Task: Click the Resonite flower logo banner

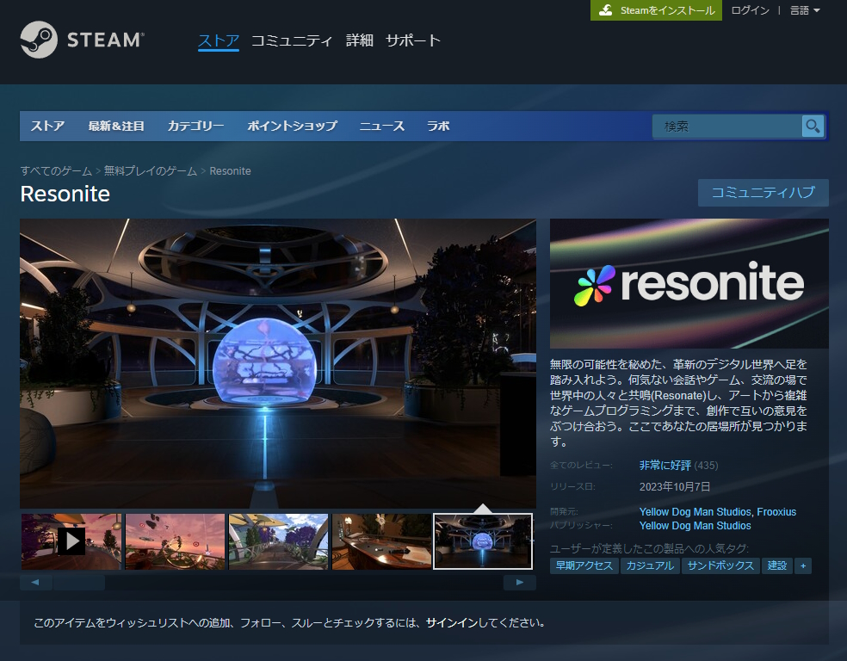Action: coord(688,283)
